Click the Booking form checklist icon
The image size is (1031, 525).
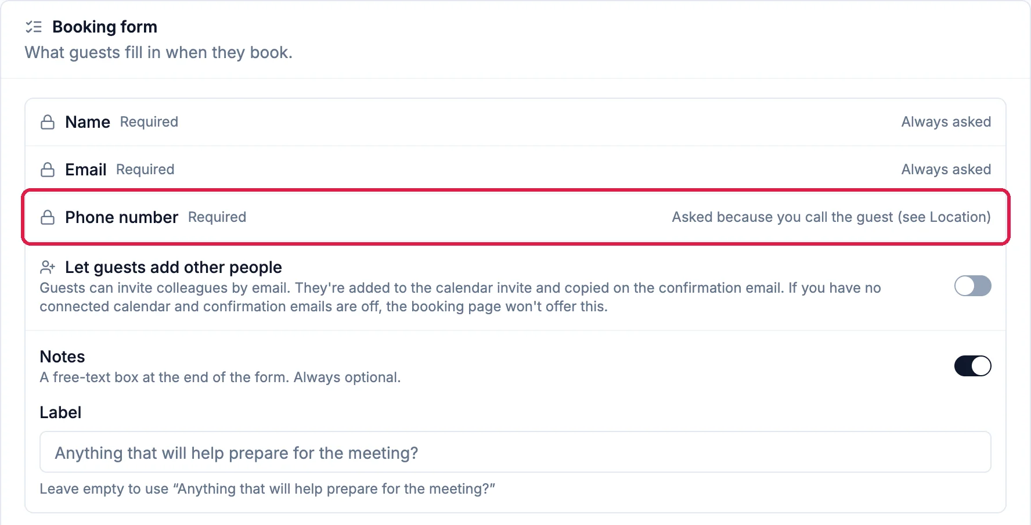(34, 27)
